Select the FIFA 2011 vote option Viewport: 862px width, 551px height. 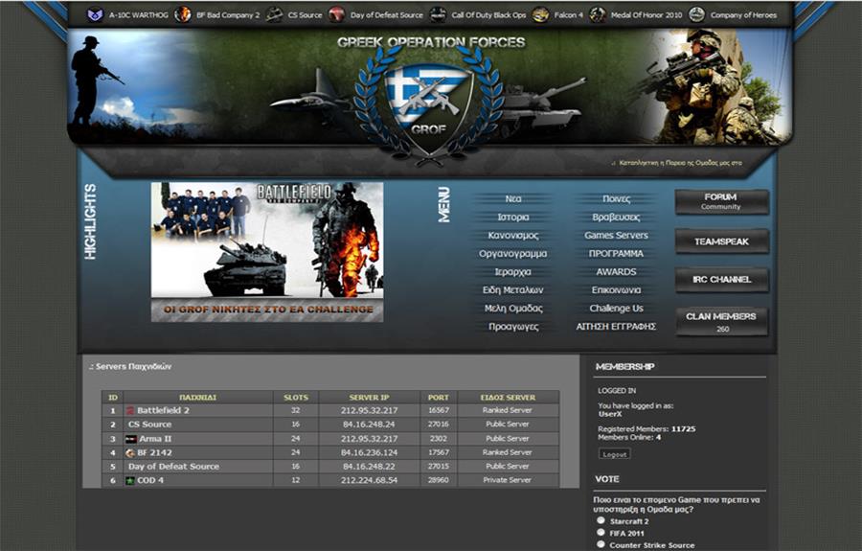click(601, 532)
